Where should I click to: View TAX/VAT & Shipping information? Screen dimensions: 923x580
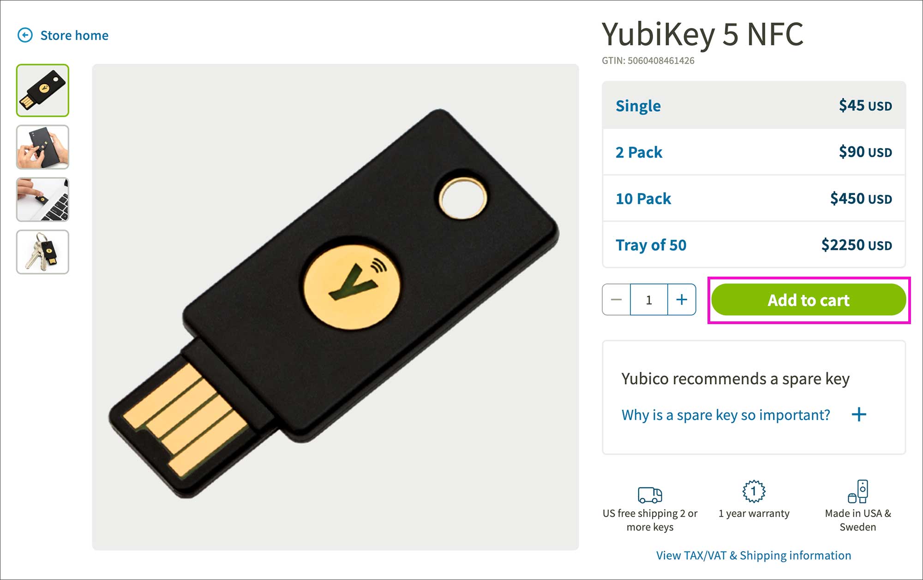point(754,556)
